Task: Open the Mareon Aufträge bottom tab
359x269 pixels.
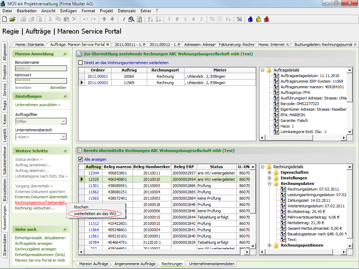Action: (93, 264)
